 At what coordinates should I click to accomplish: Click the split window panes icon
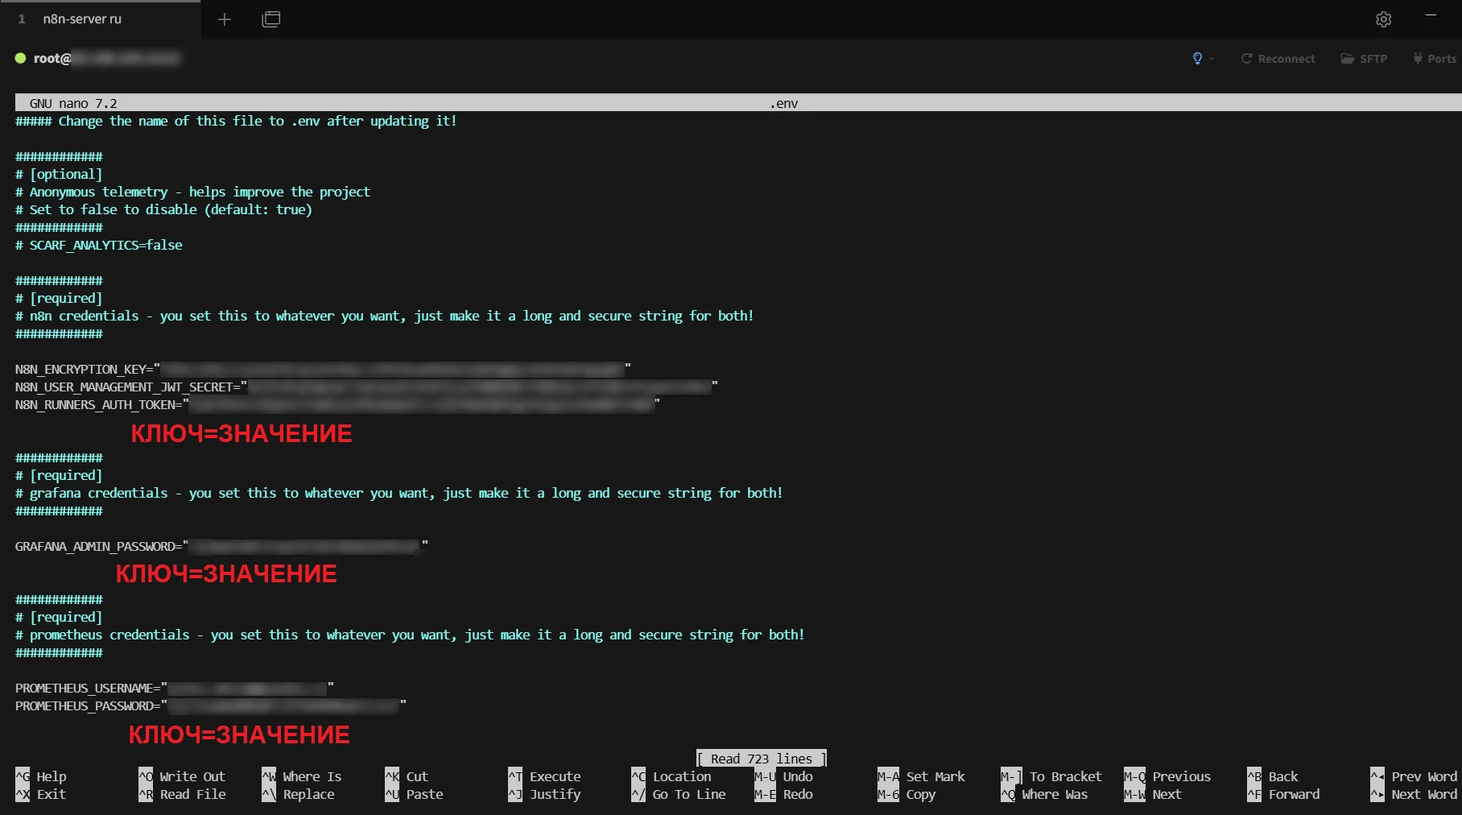271,19
